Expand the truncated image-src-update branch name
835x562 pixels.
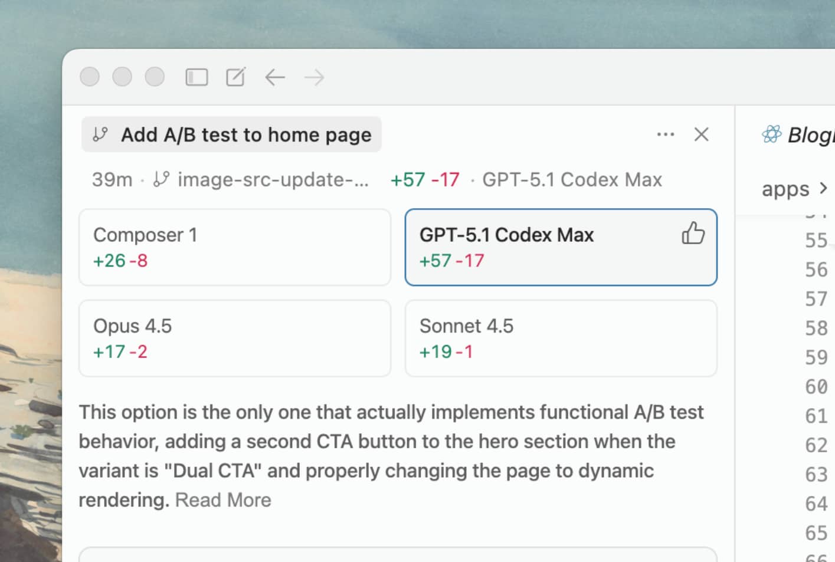click(273, 180)
